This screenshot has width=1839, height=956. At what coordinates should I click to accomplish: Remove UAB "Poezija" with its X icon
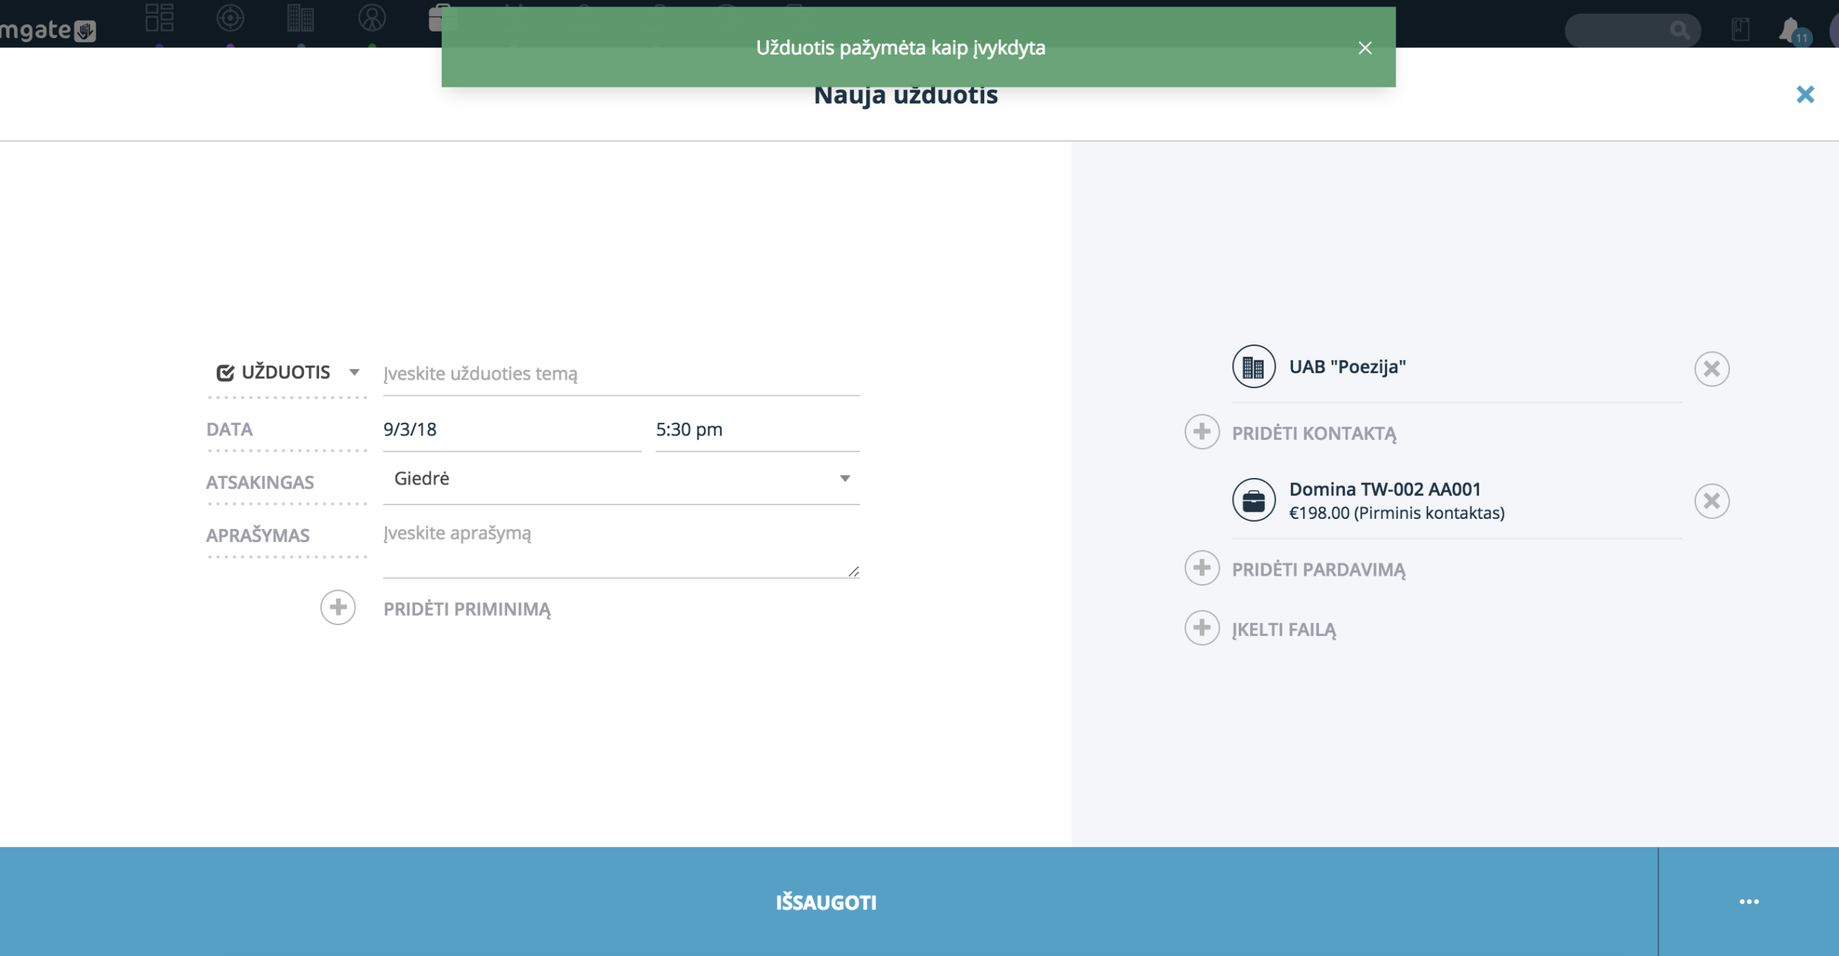pos(1711,369)
